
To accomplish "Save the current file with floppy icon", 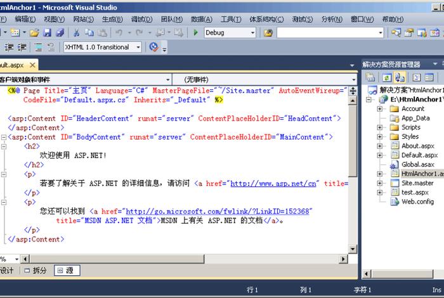I will pyautogui.click(x=47, y=33).
